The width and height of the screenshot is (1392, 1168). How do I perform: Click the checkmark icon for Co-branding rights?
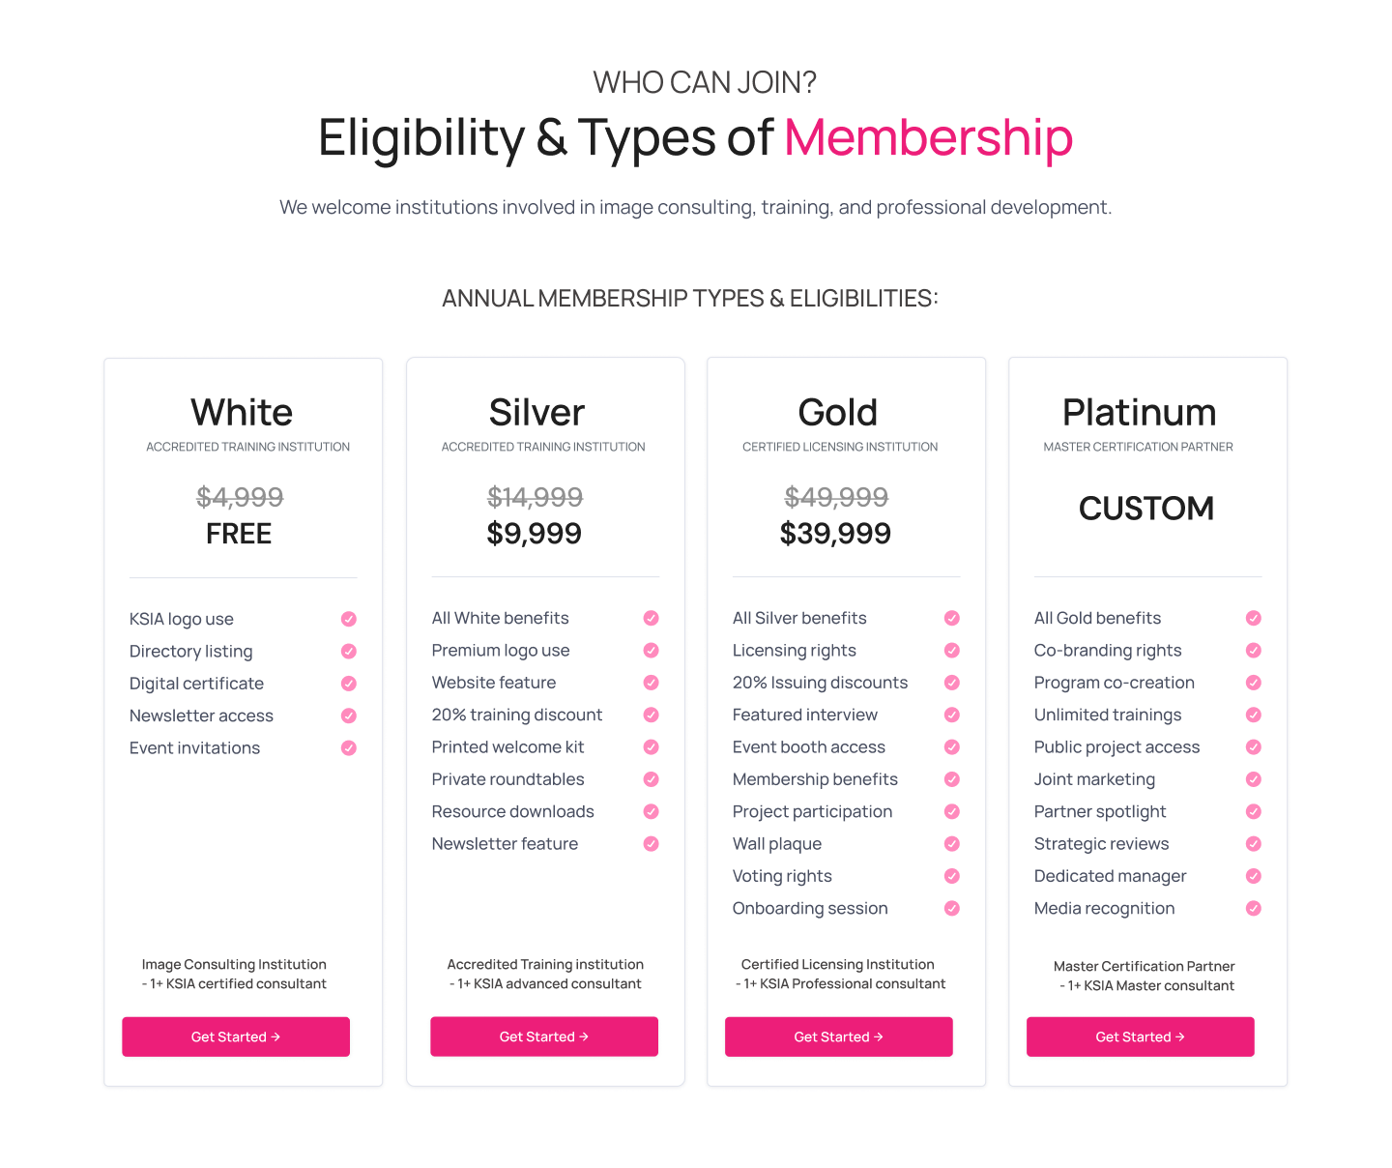(x=1254, y=651)
